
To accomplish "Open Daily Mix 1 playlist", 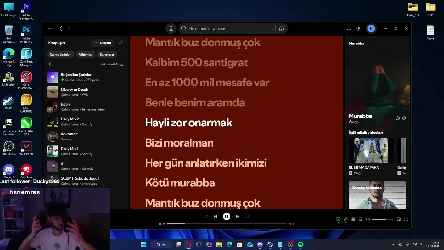I will point(86,151).
